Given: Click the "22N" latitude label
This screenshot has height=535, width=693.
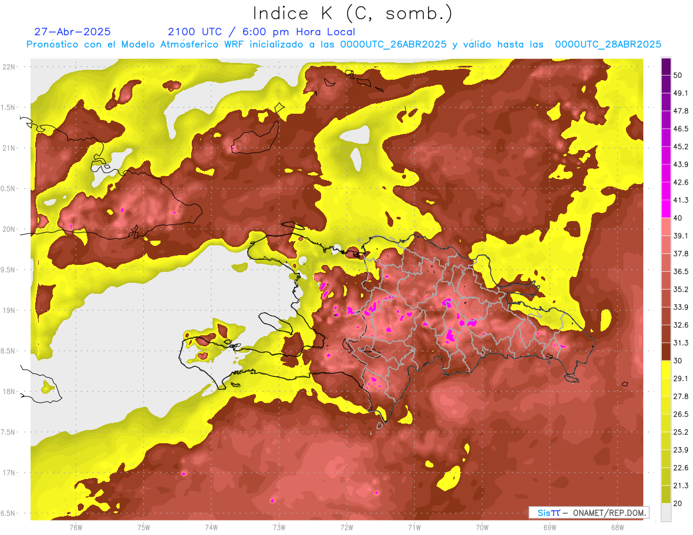Looking at the screenshot, I should point(9,67).
